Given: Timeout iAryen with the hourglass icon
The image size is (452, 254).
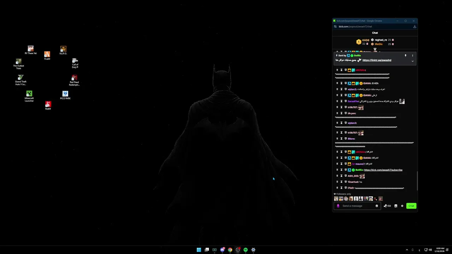Looking at the screenshot, I should (341, 113).
